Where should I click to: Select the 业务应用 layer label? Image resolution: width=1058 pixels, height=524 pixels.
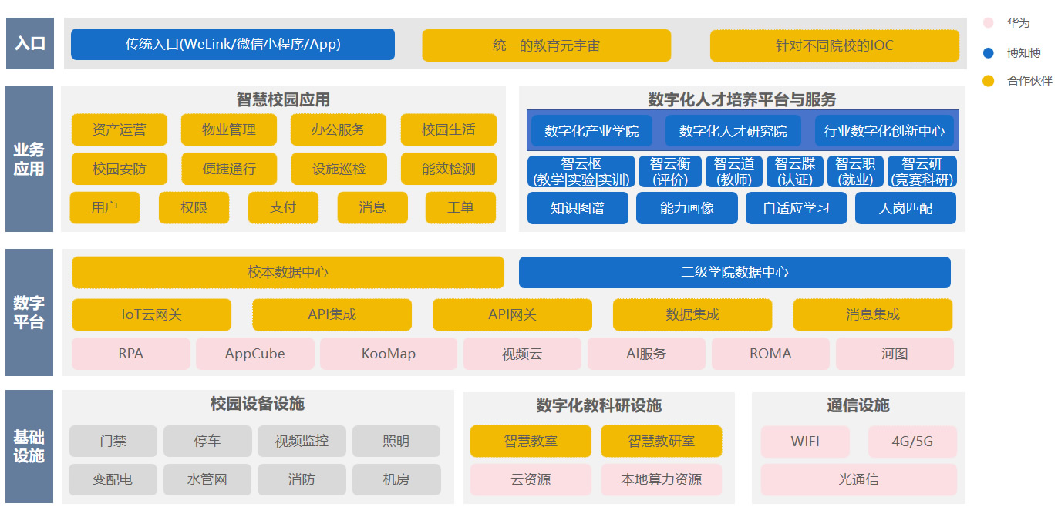[x=29, y=159]
